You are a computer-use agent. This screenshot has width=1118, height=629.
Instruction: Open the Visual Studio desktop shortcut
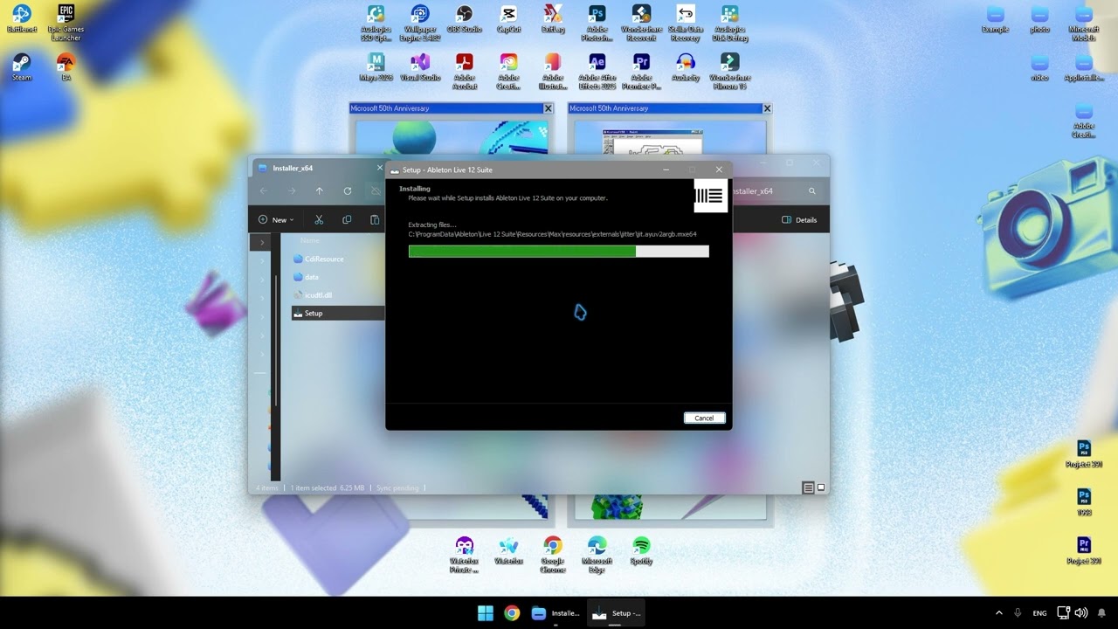click(x=420, y=67)
